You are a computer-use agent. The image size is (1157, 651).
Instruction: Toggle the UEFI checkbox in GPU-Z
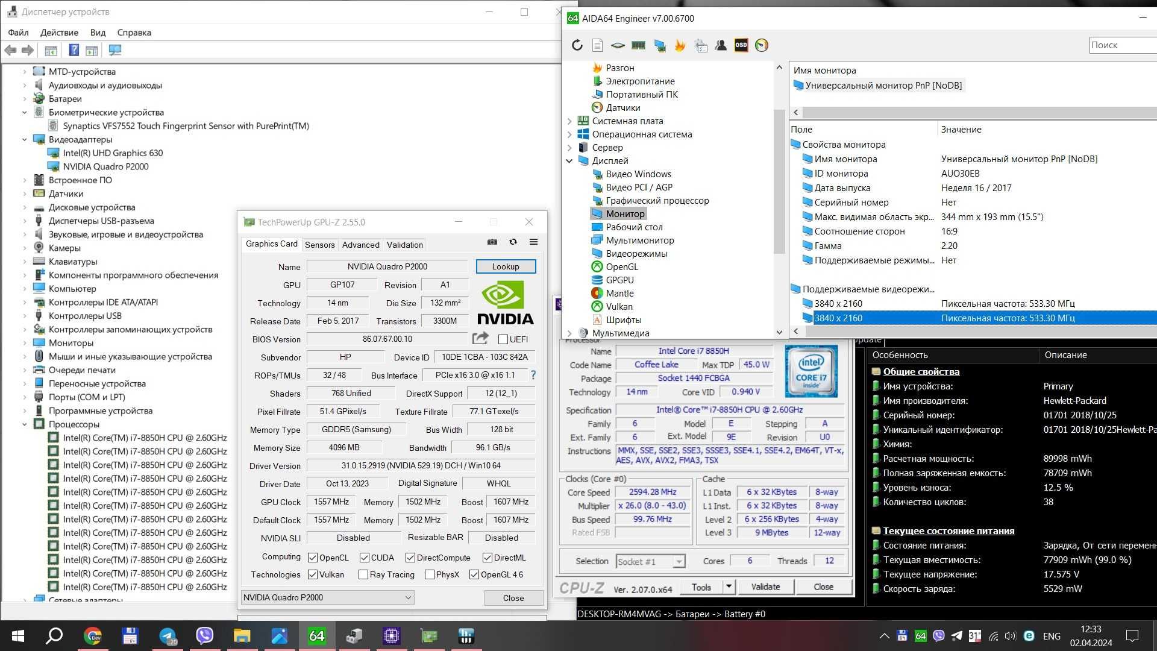point(503,339)
